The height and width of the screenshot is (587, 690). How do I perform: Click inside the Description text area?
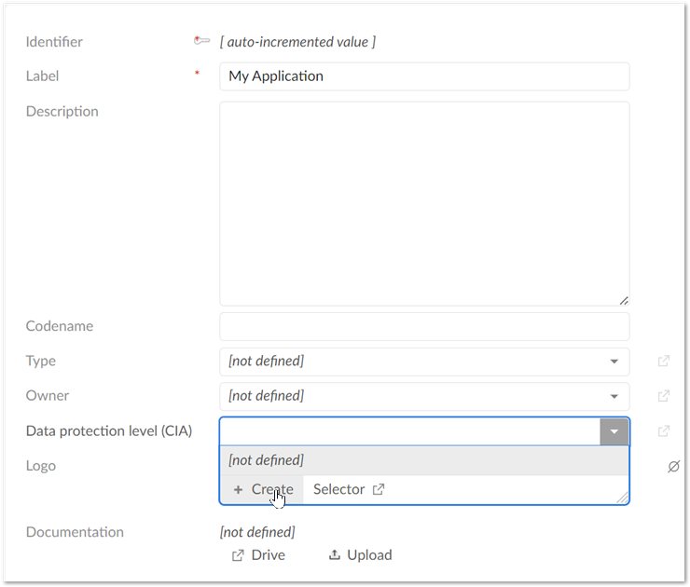pyautogui.click(x=424, y=203)
